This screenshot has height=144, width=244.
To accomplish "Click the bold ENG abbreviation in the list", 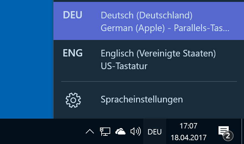I will tap(73, 53).
